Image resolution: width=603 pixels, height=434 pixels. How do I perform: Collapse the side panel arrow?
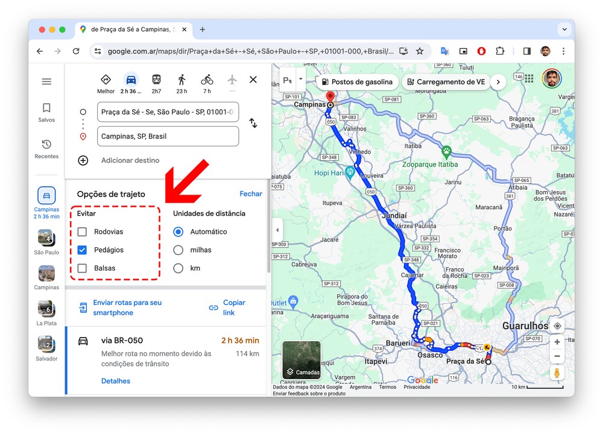[277, 230]
